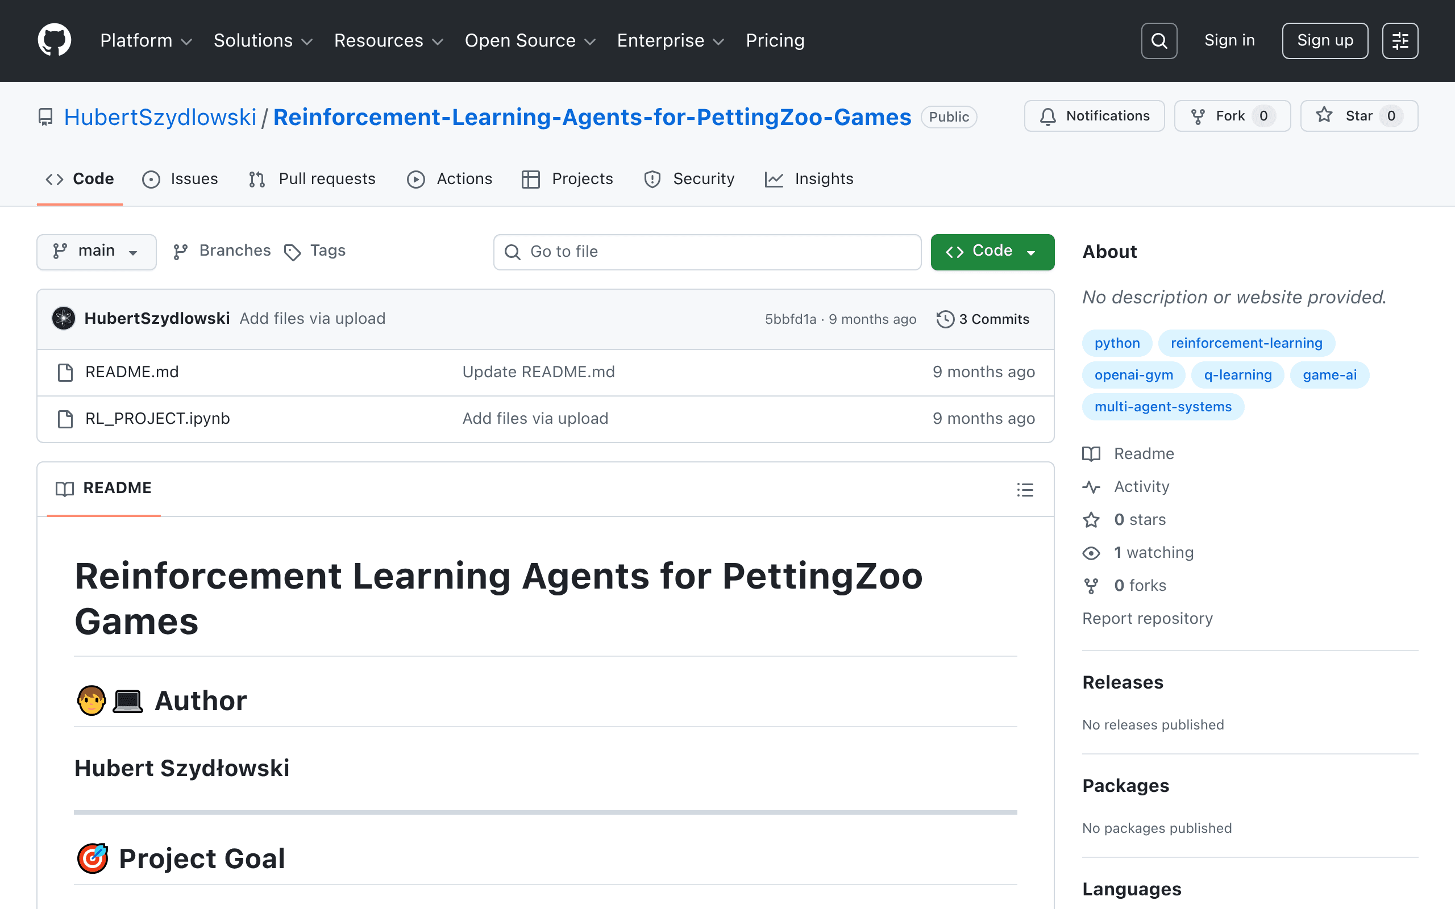Open the Reinforcement-Learning-Agents-for-PettingZoo-Games repository link
The image size is (1455, 909).
coord(592,116)
